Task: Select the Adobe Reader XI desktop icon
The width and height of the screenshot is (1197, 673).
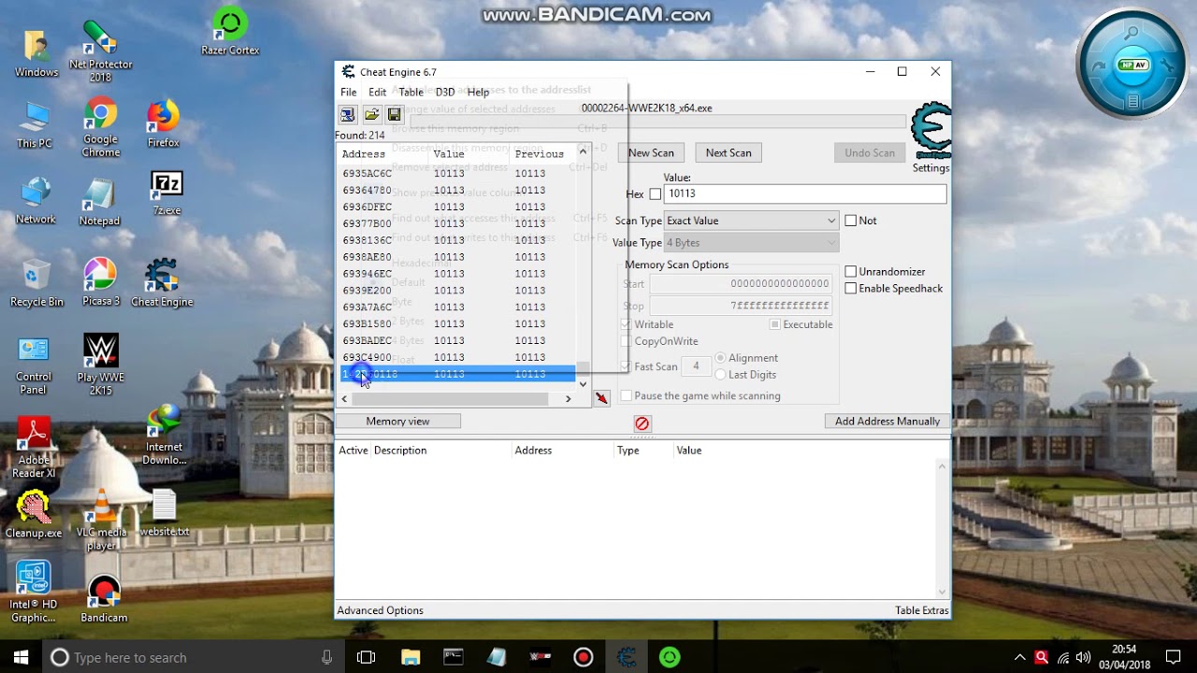Action: click(35, 448)
